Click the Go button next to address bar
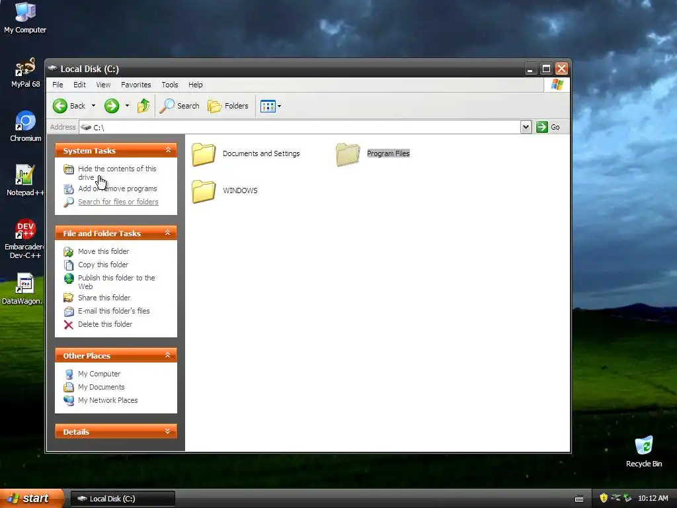The height and width of the screenshot is (508, 677). [x=548, y=127]
